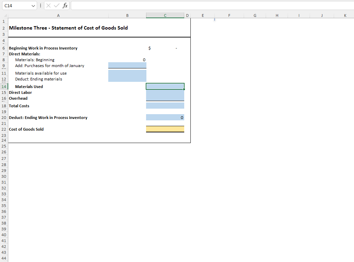354x262 pixels.
Task: Select blue Total Costs cell
Action: point(165,106)
